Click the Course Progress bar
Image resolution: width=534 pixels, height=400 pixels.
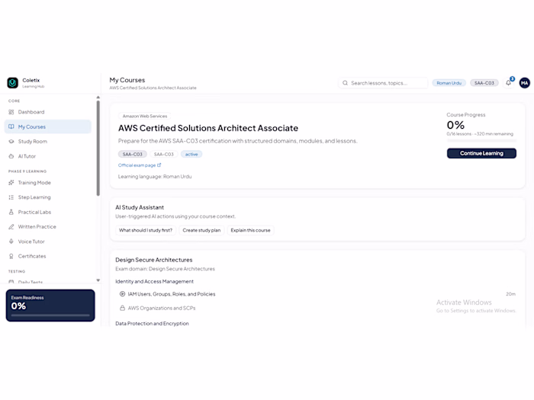481,140
